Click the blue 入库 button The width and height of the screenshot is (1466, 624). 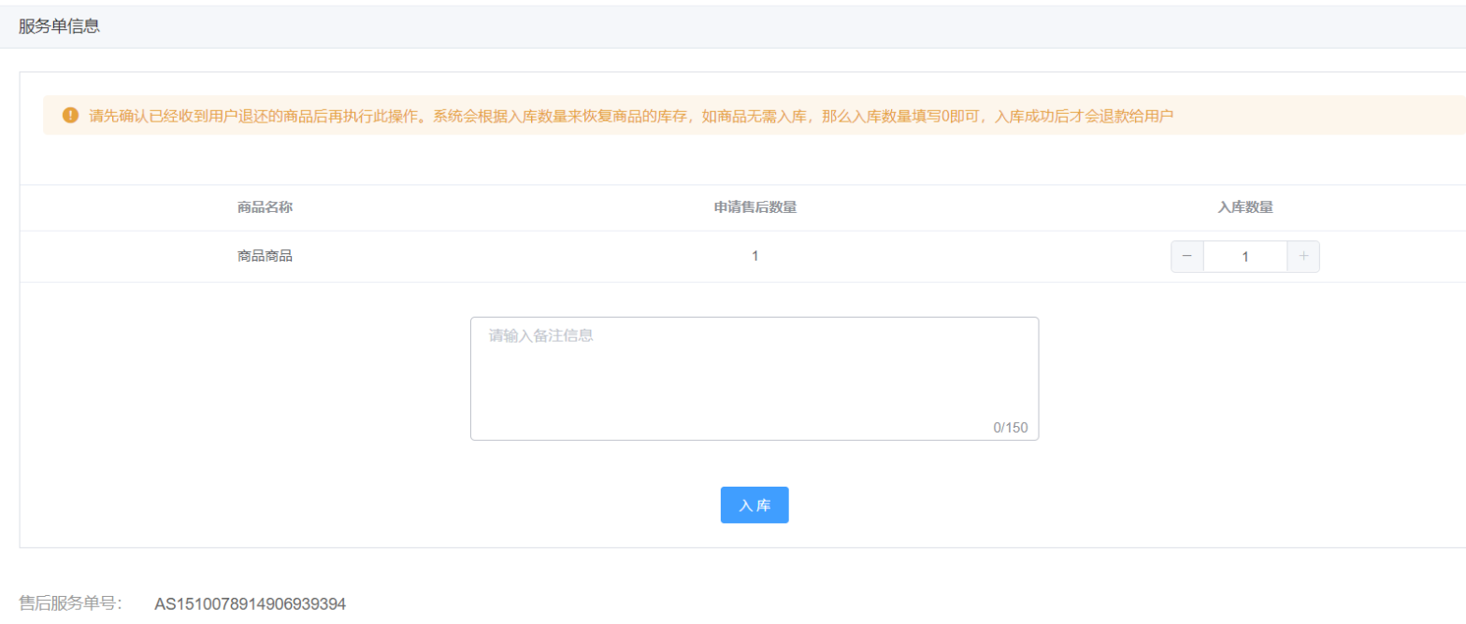755,504
